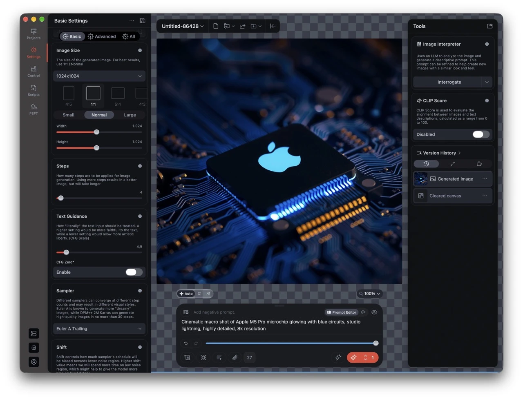The width and height of the screenshot is (523, 399).
Task: Click the chip icon in the lower sidebar
Action: (x=34, y=348)
